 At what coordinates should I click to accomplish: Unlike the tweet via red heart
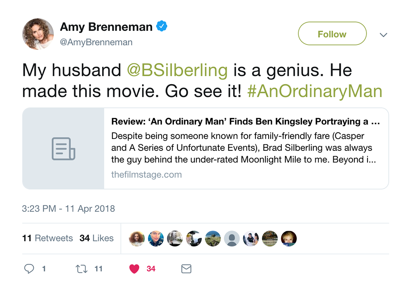click(x=134, y=269)
